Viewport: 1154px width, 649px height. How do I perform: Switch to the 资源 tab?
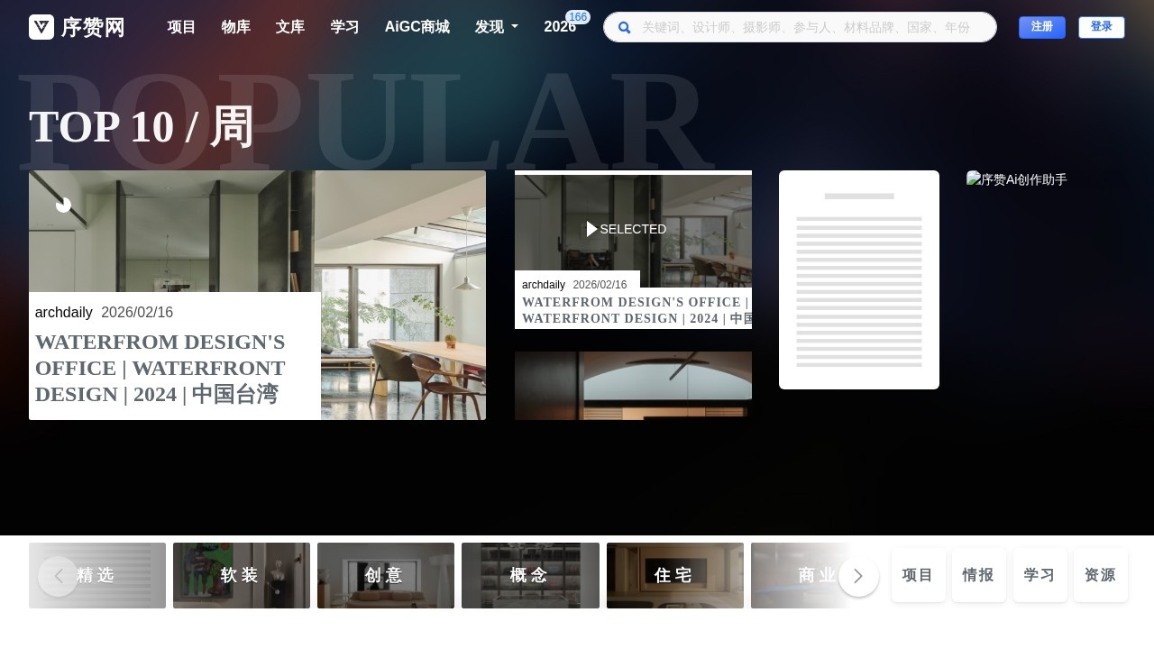tap(1100, 575)
